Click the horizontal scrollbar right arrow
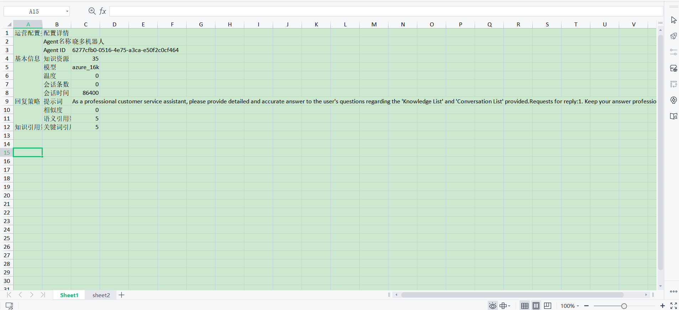Viewport: 679px width, 310px height. tap(646, 295)
